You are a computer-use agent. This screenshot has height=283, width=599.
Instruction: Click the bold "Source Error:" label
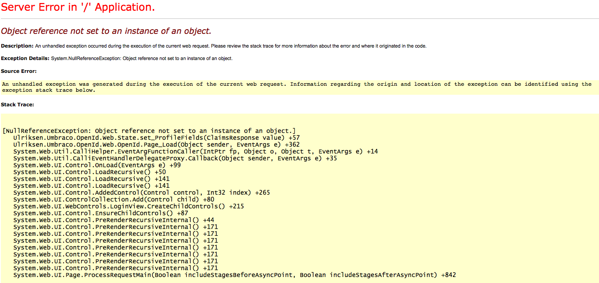coord(18,71)
